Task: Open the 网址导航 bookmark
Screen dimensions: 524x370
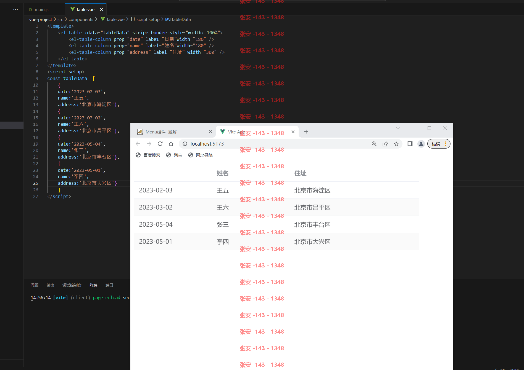Action: point(200,155)
